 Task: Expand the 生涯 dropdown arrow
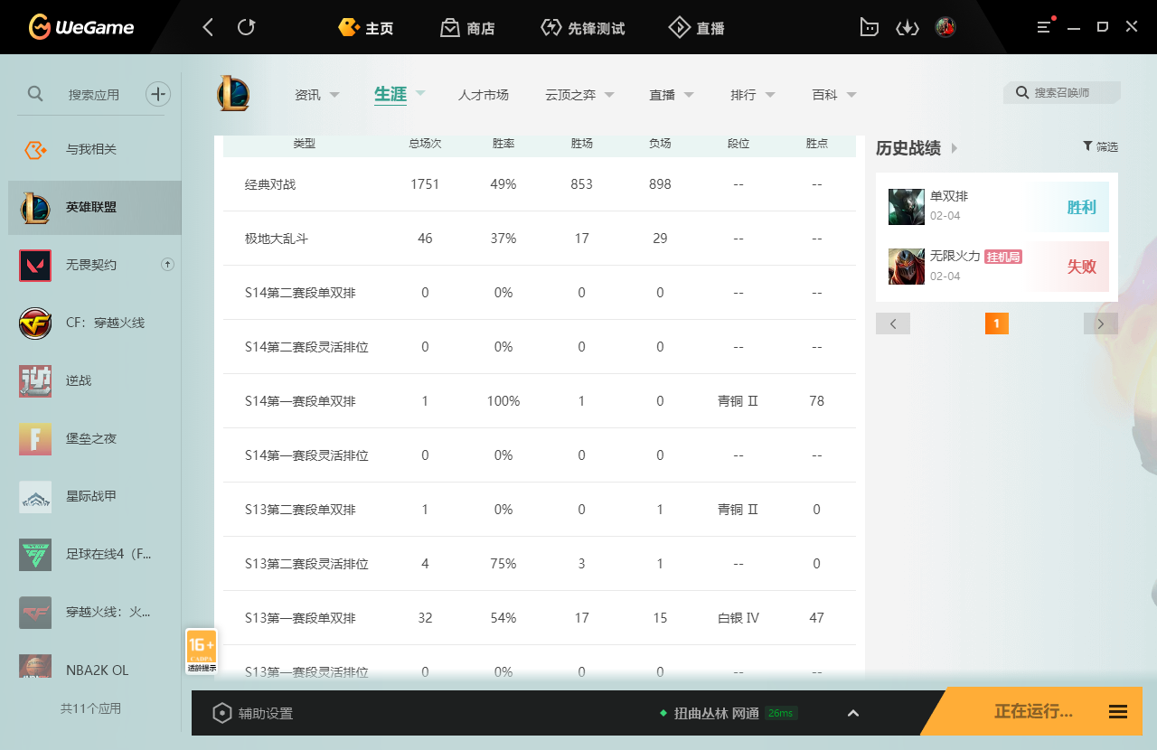click(420, 92)
